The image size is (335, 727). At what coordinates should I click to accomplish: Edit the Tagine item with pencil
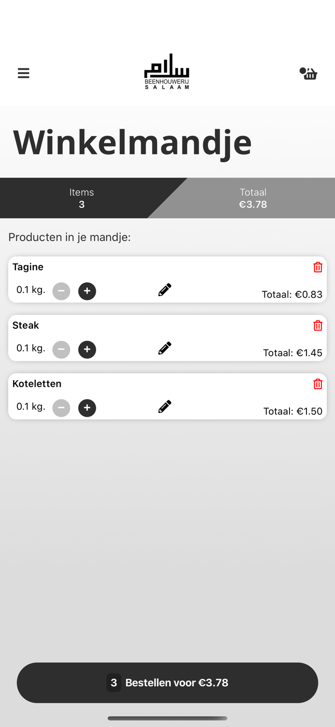point(164,290)
